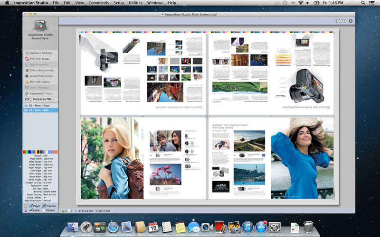This screenshot has height=237, width=380.
Task: Enable the Details checkbox
Action: [x=44, y=210]
